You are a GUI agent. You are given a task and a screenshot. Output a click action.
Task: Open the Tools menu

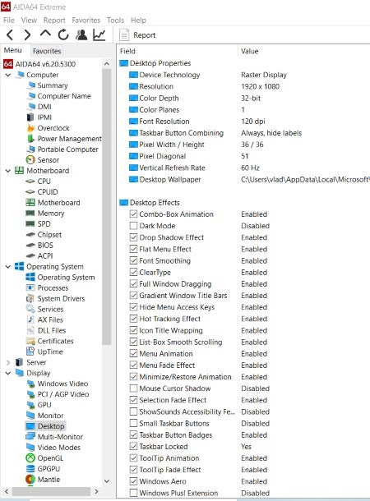click(x=115, y=21)
